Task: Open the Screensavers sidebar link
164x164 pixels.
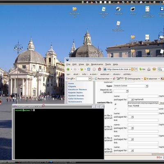Action: pos(75,102)
